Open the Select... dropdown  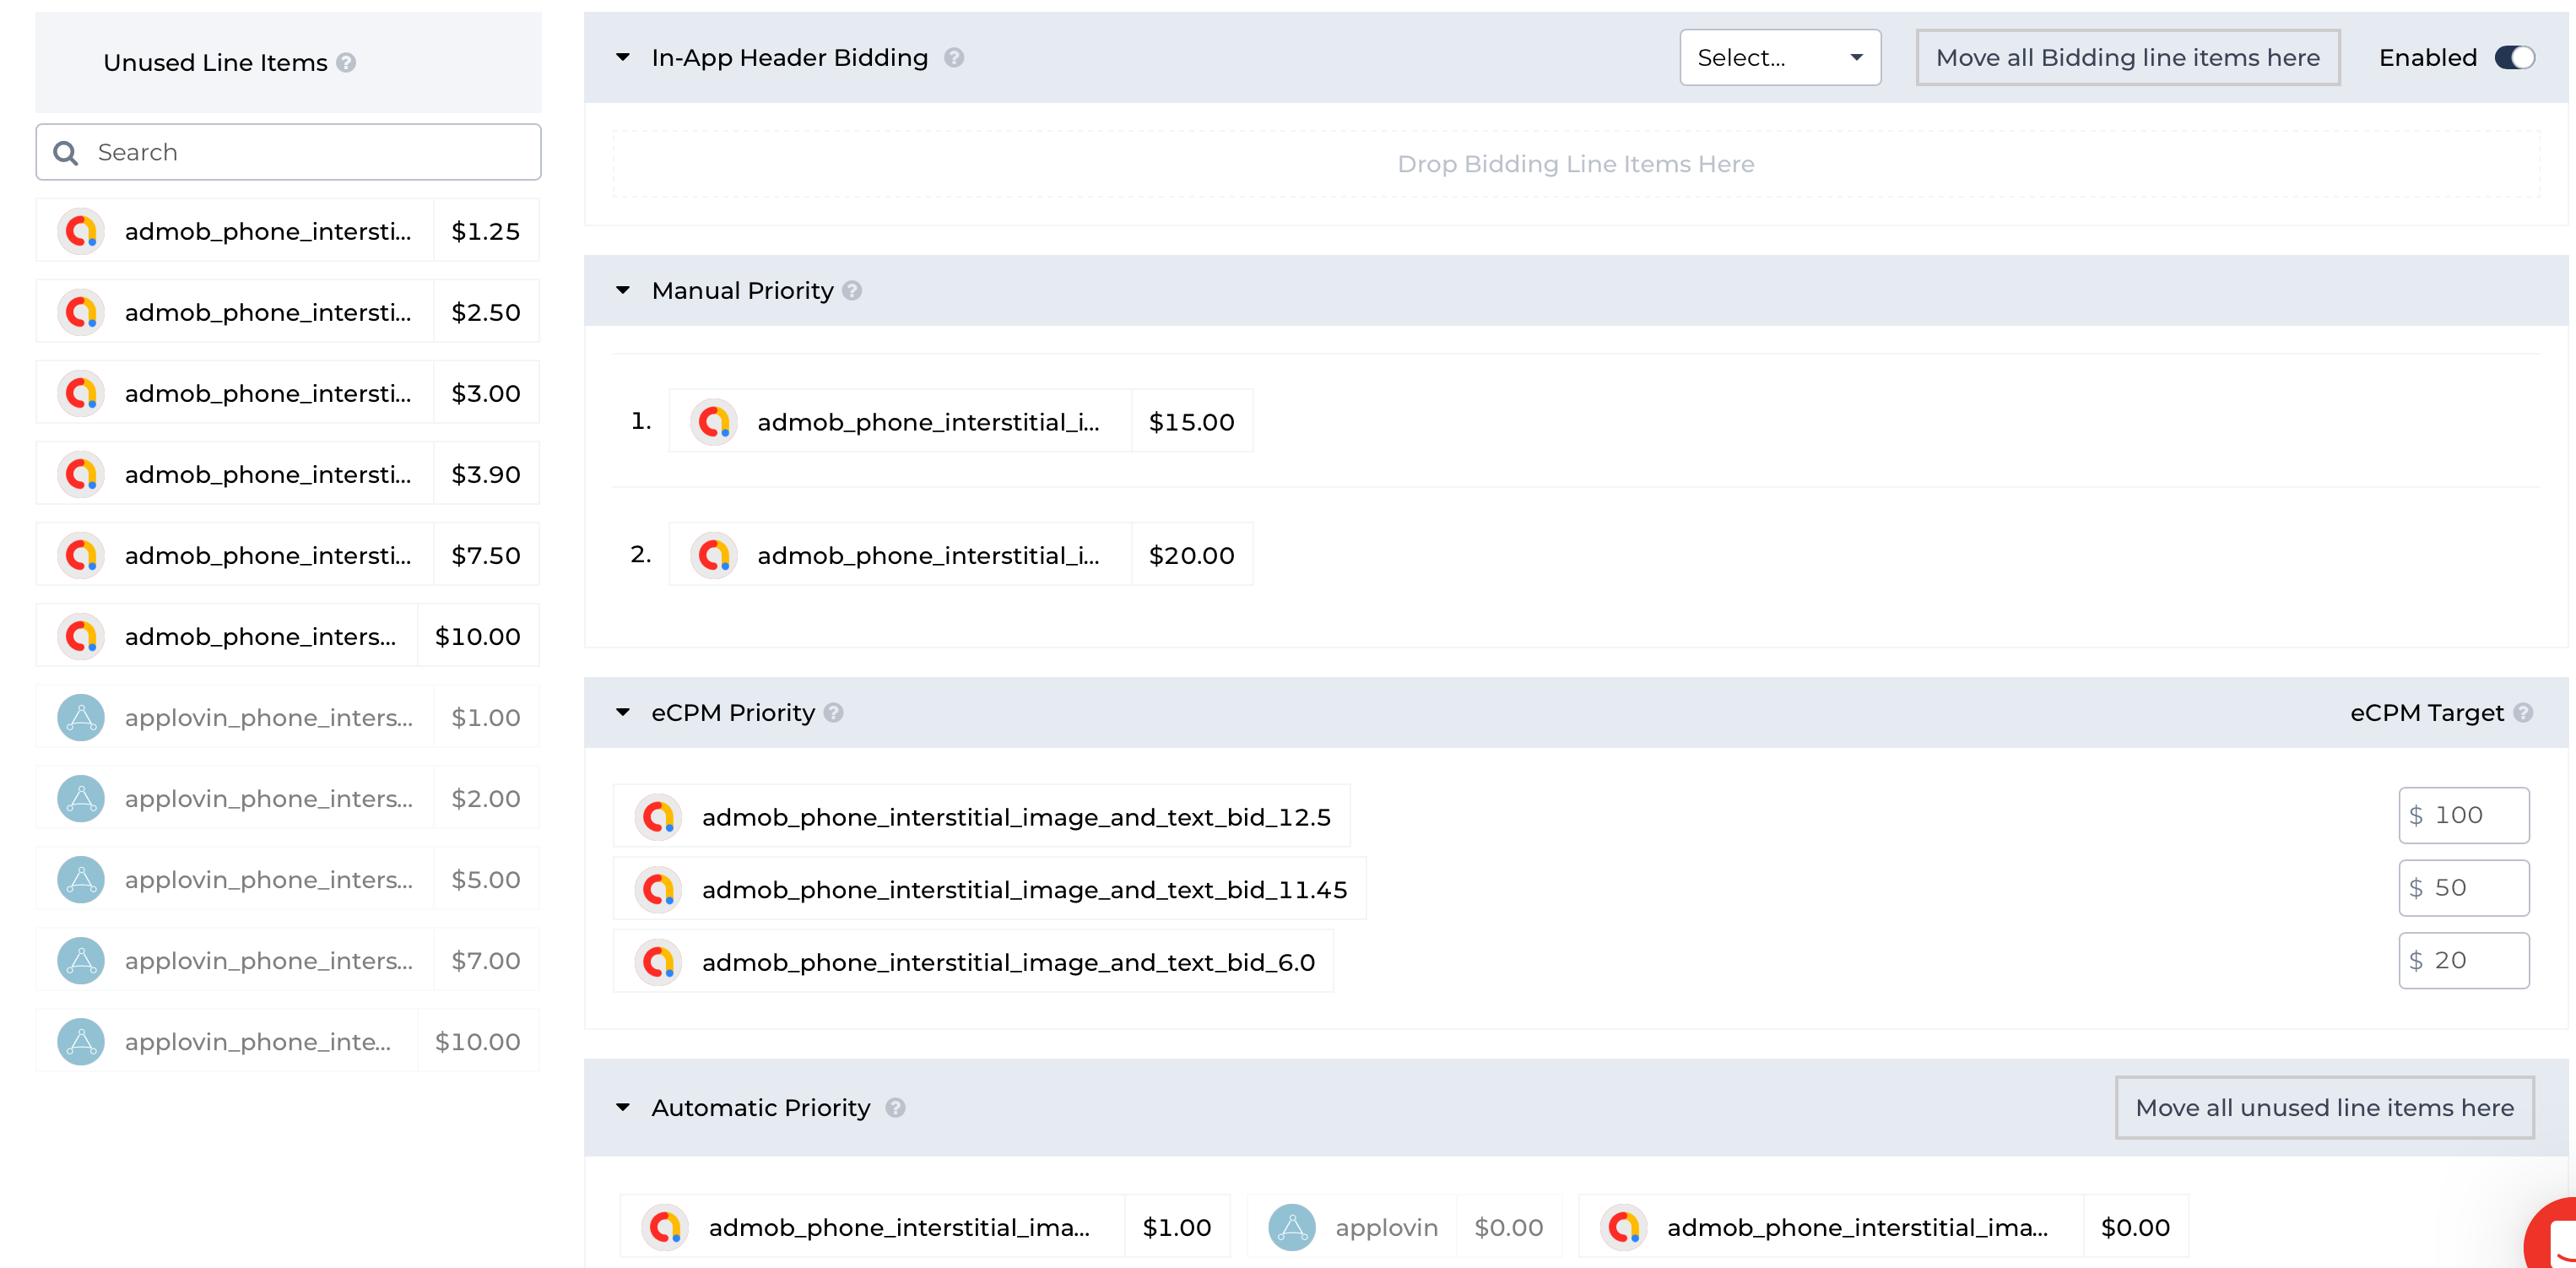coord(1779,58)
